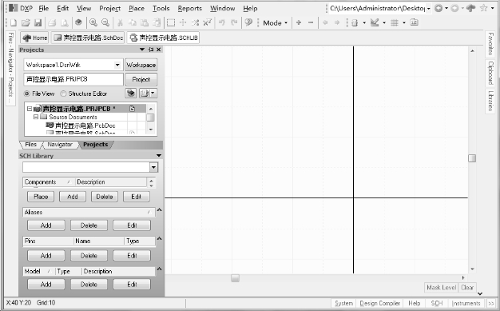This screenshot has width=500, height=311.
Task: Click the Workspace button
Action: [x=141, y=65]
